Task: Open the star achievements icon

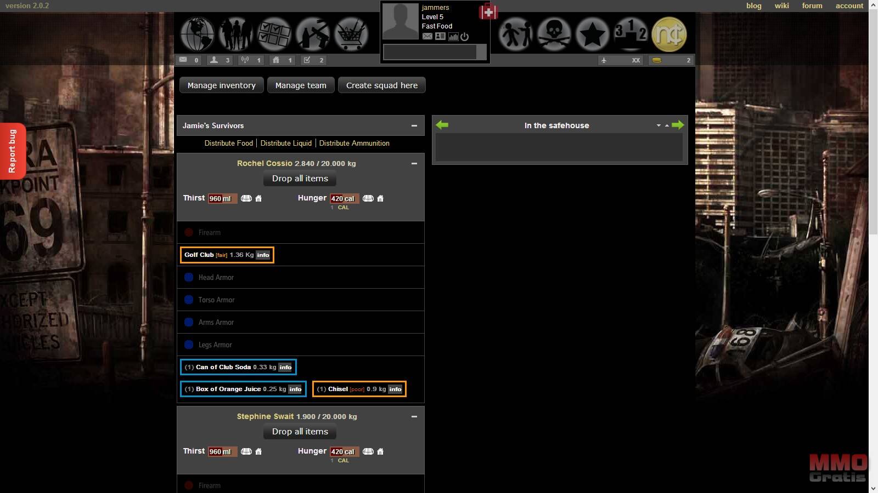Action: (x=592, y=34)
